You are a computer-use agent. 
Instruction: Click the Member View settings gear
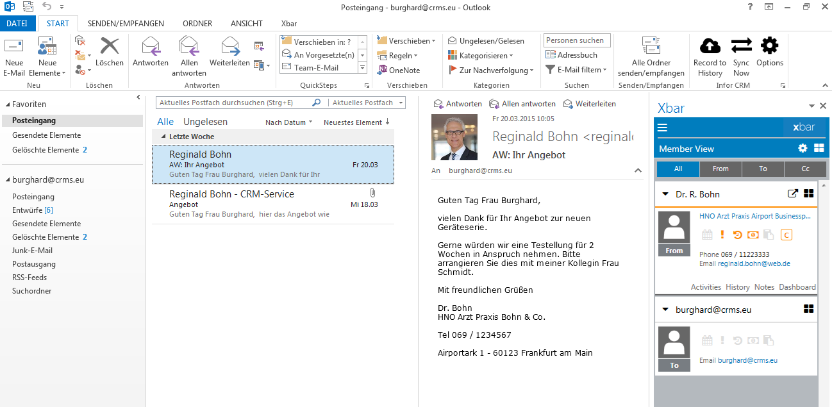click(803, 149)
